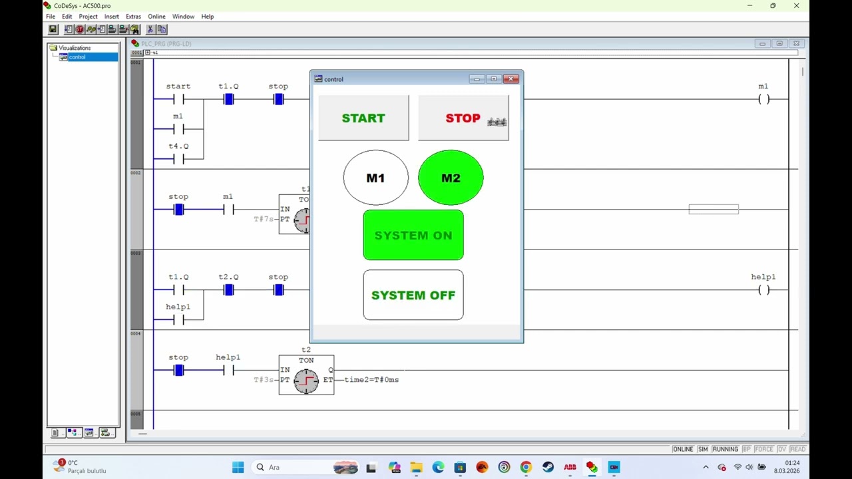Click the help1 coil in network 0003
This screenshot has width=852, height=479.
pyautogui.click(x=763, y=289)
